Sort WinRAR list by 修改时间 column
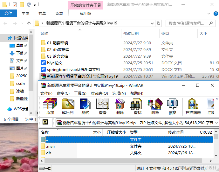The width and height of the screenshot is (219, 172). click(175, 132)
